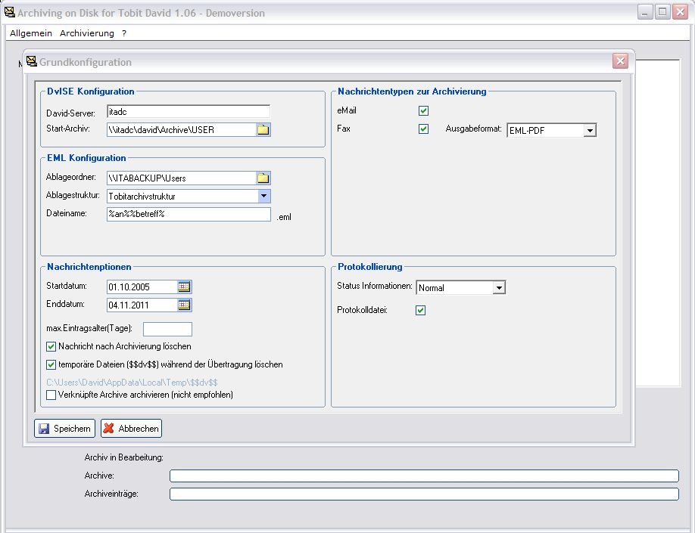Image resolution: width=695 pixels, height=533 pixels.
Task: Click the .eml file extension label
Action: [x=284, y=218]
